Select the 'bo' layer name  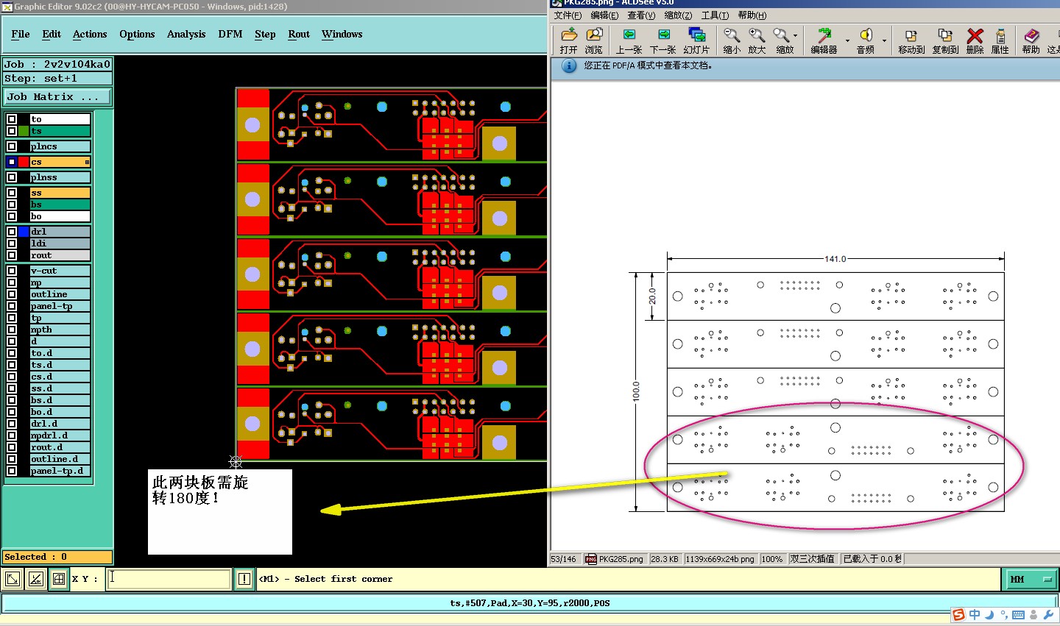[x=60, y=216]
